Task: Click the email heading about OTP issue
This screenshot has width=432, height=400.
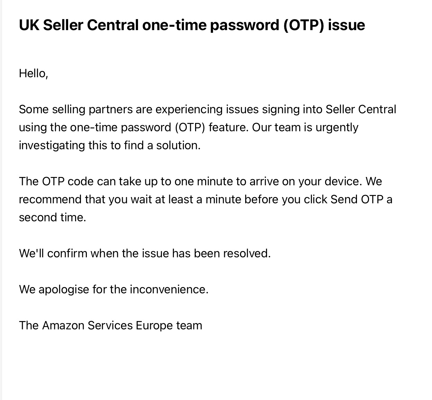Action: 192,25
